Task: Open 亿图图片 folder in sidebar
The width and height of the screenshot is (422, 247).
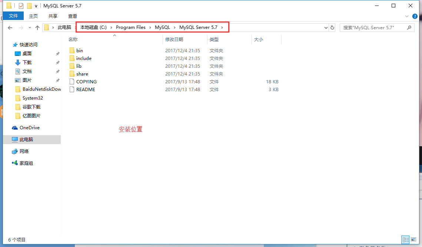Action: pos(31,116)
